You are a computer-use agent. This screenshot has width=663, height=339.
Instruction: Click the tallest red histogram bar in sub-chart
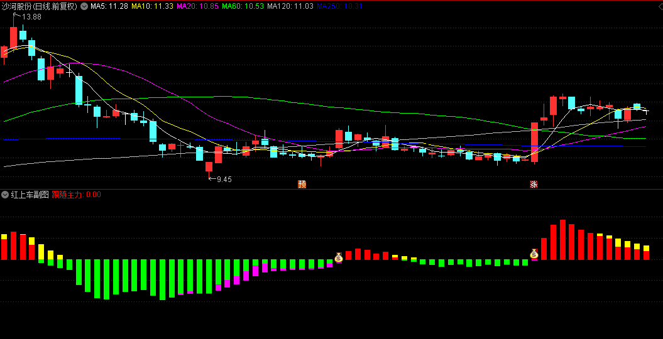click(x=562, y=240)
